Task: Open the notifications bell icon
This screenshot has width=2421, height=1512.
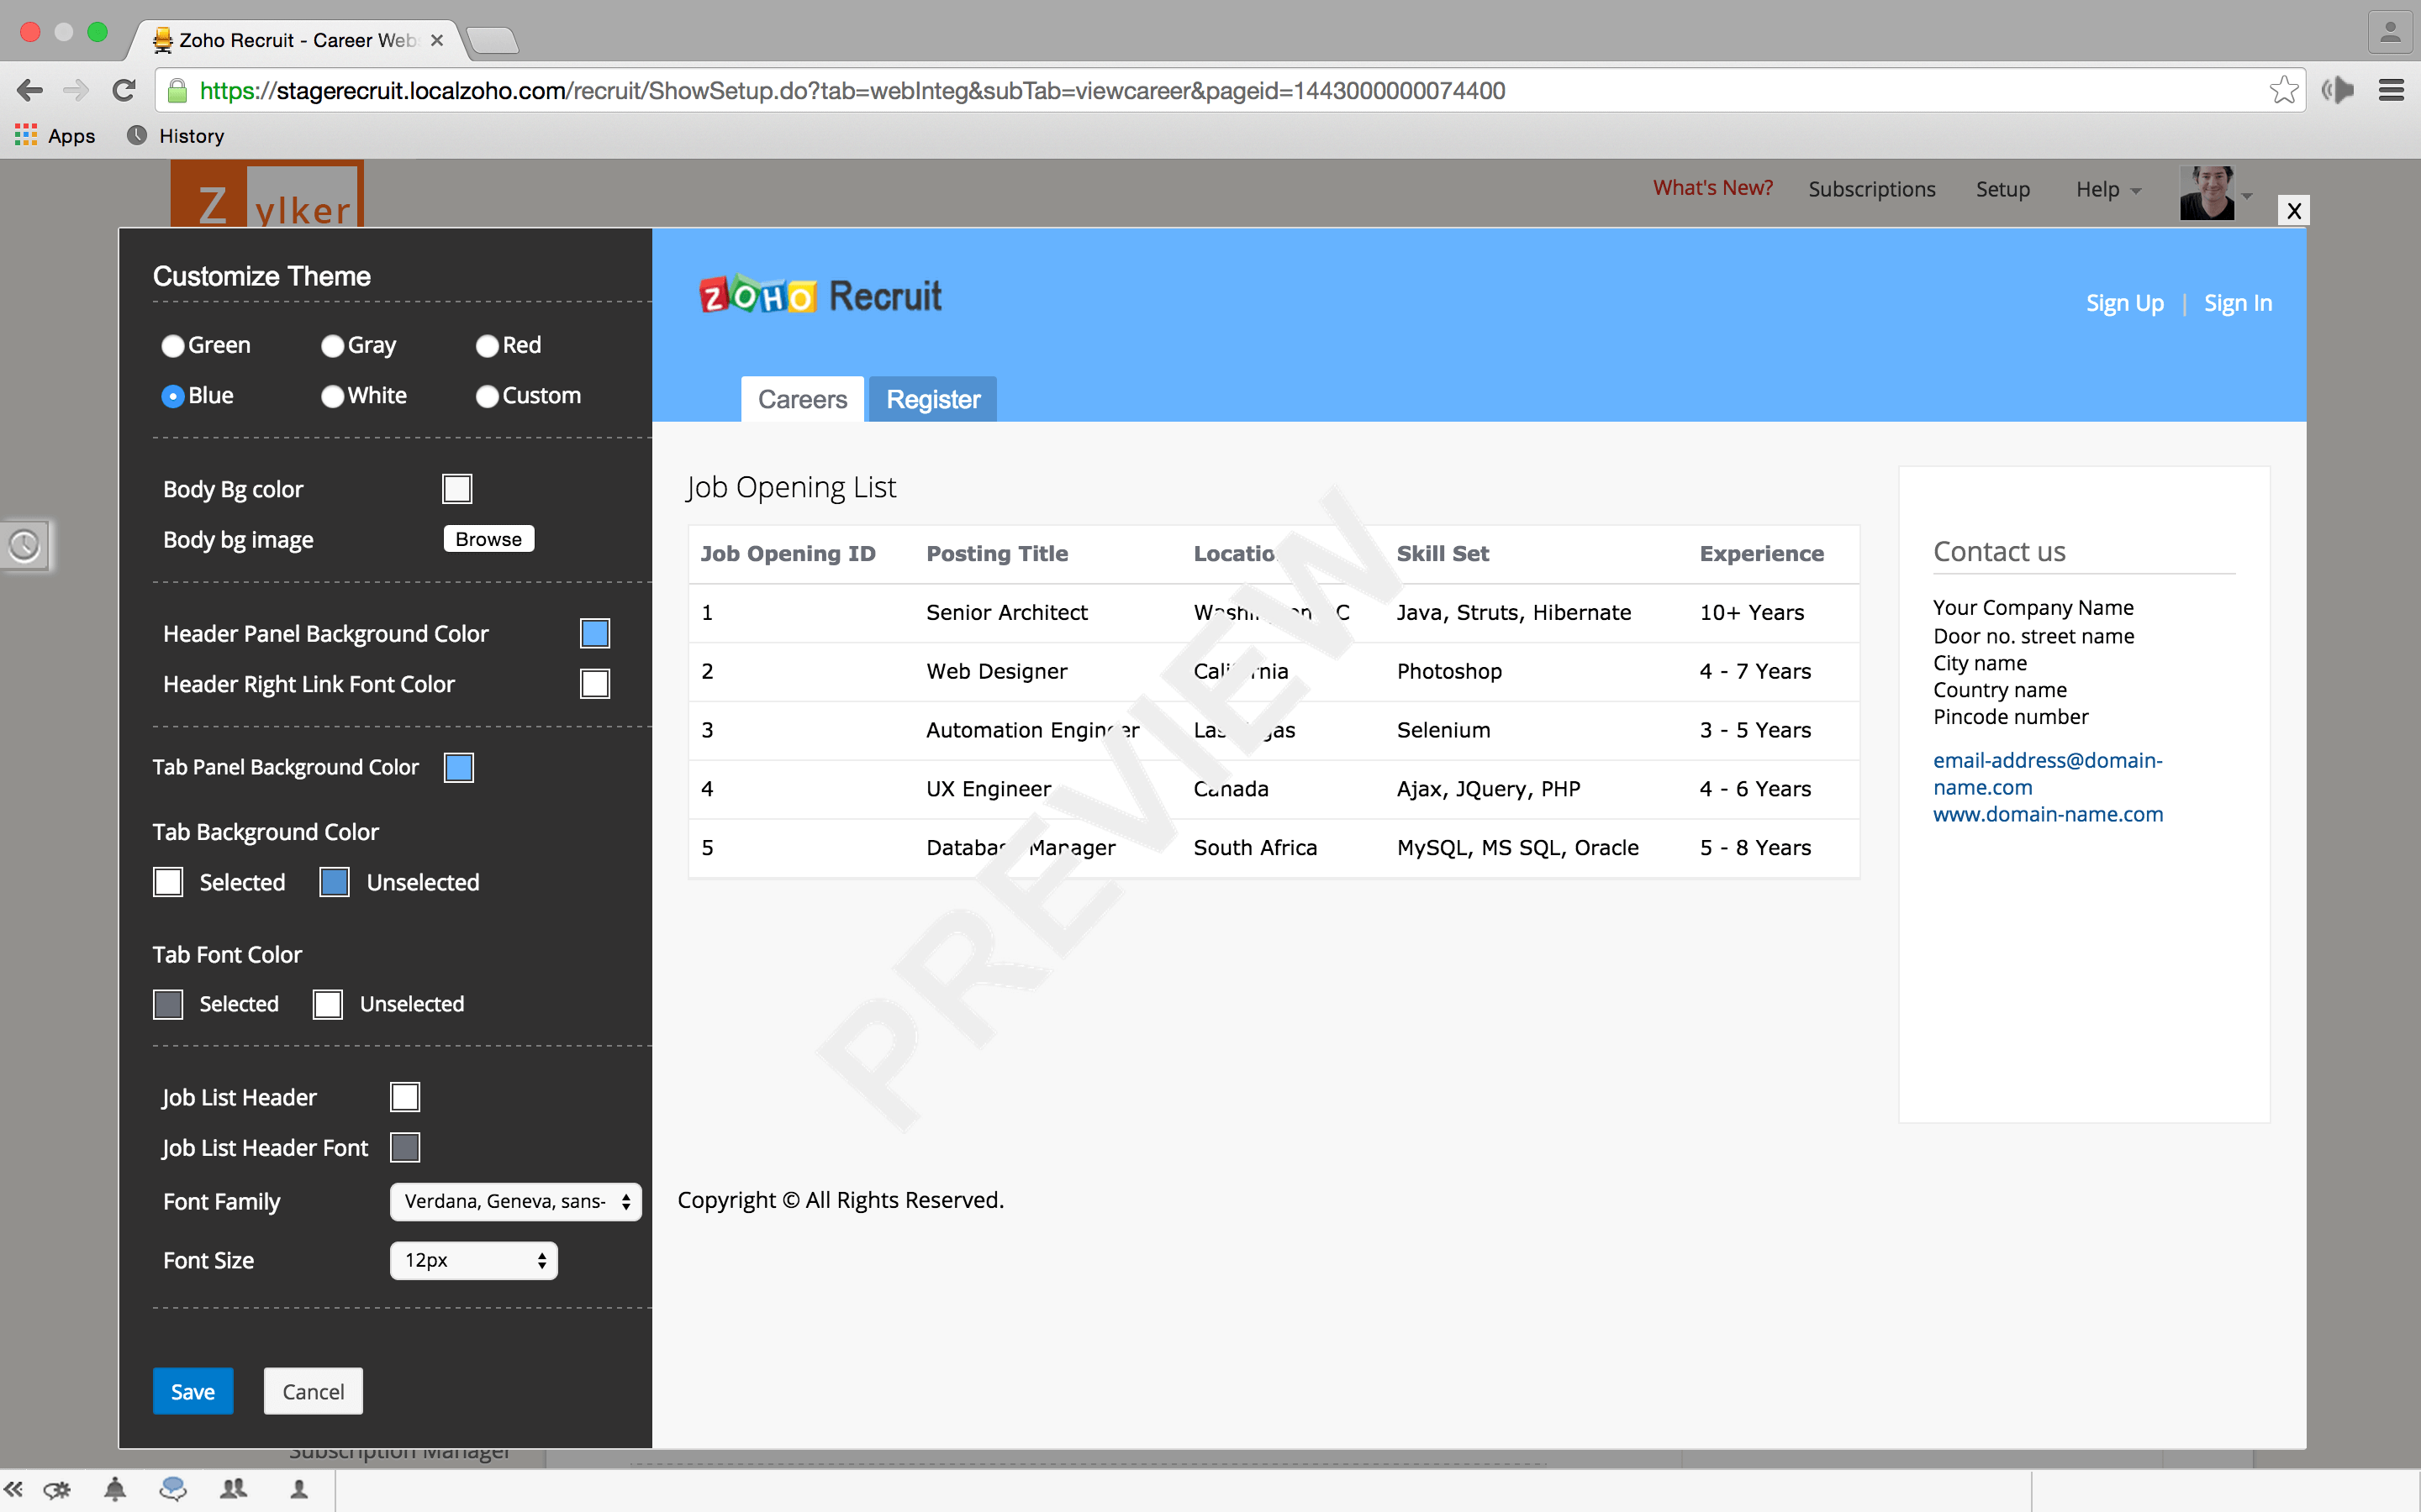Action: click(115, 1489)
